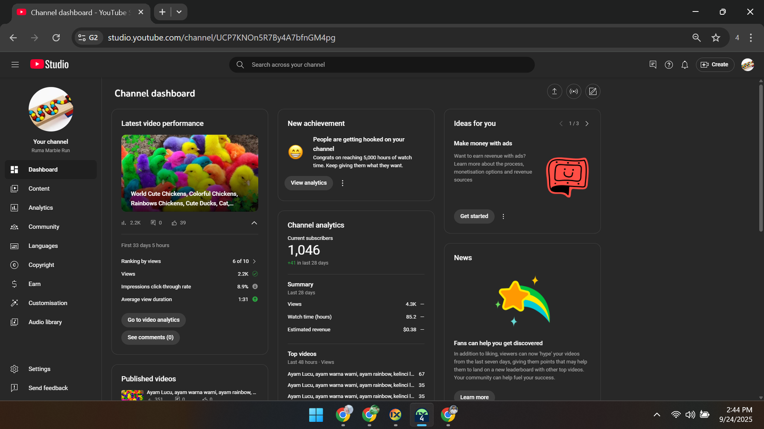This screenshot has height=429, width=764.
Task: Expand Ranking by views chevron
Action: coord(255,261)
